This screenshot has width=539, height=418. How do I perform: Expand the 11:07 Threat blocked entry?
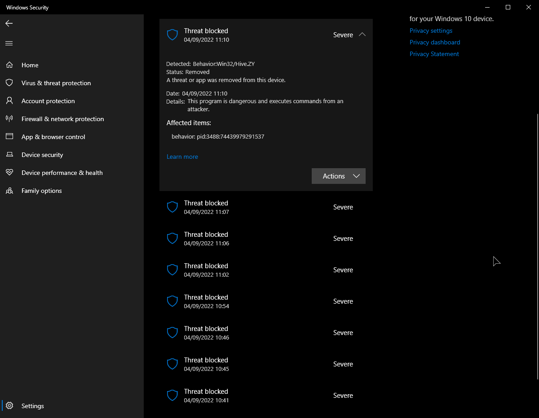(266, 207)
